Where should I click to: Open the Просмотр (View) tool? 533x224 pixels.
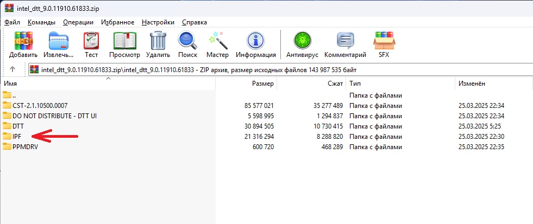(124, 44)
